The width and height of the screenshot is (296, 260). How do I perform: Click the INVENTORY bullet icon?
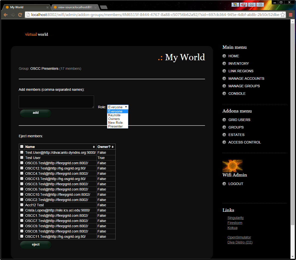pos(224,63)
